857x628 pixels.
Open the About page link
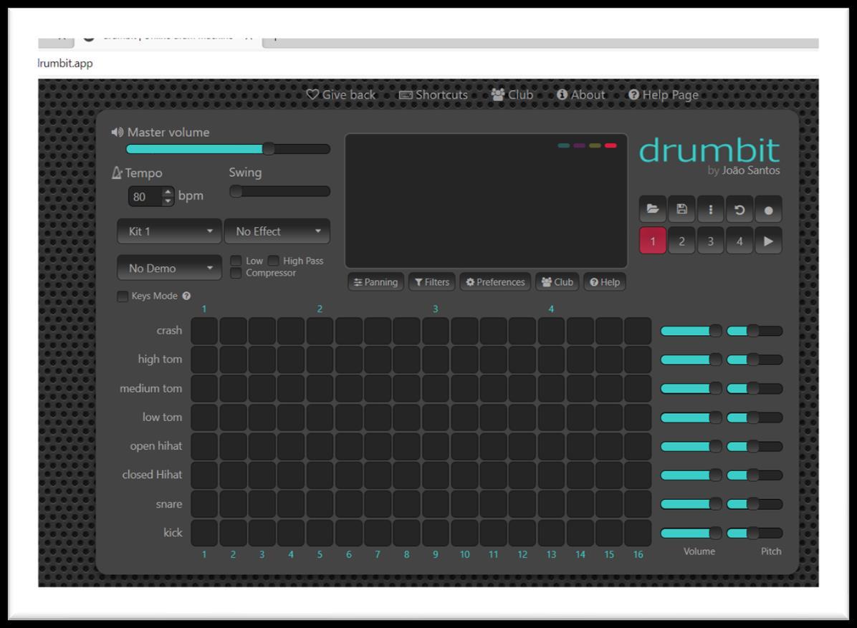click(x=580, y=95)
